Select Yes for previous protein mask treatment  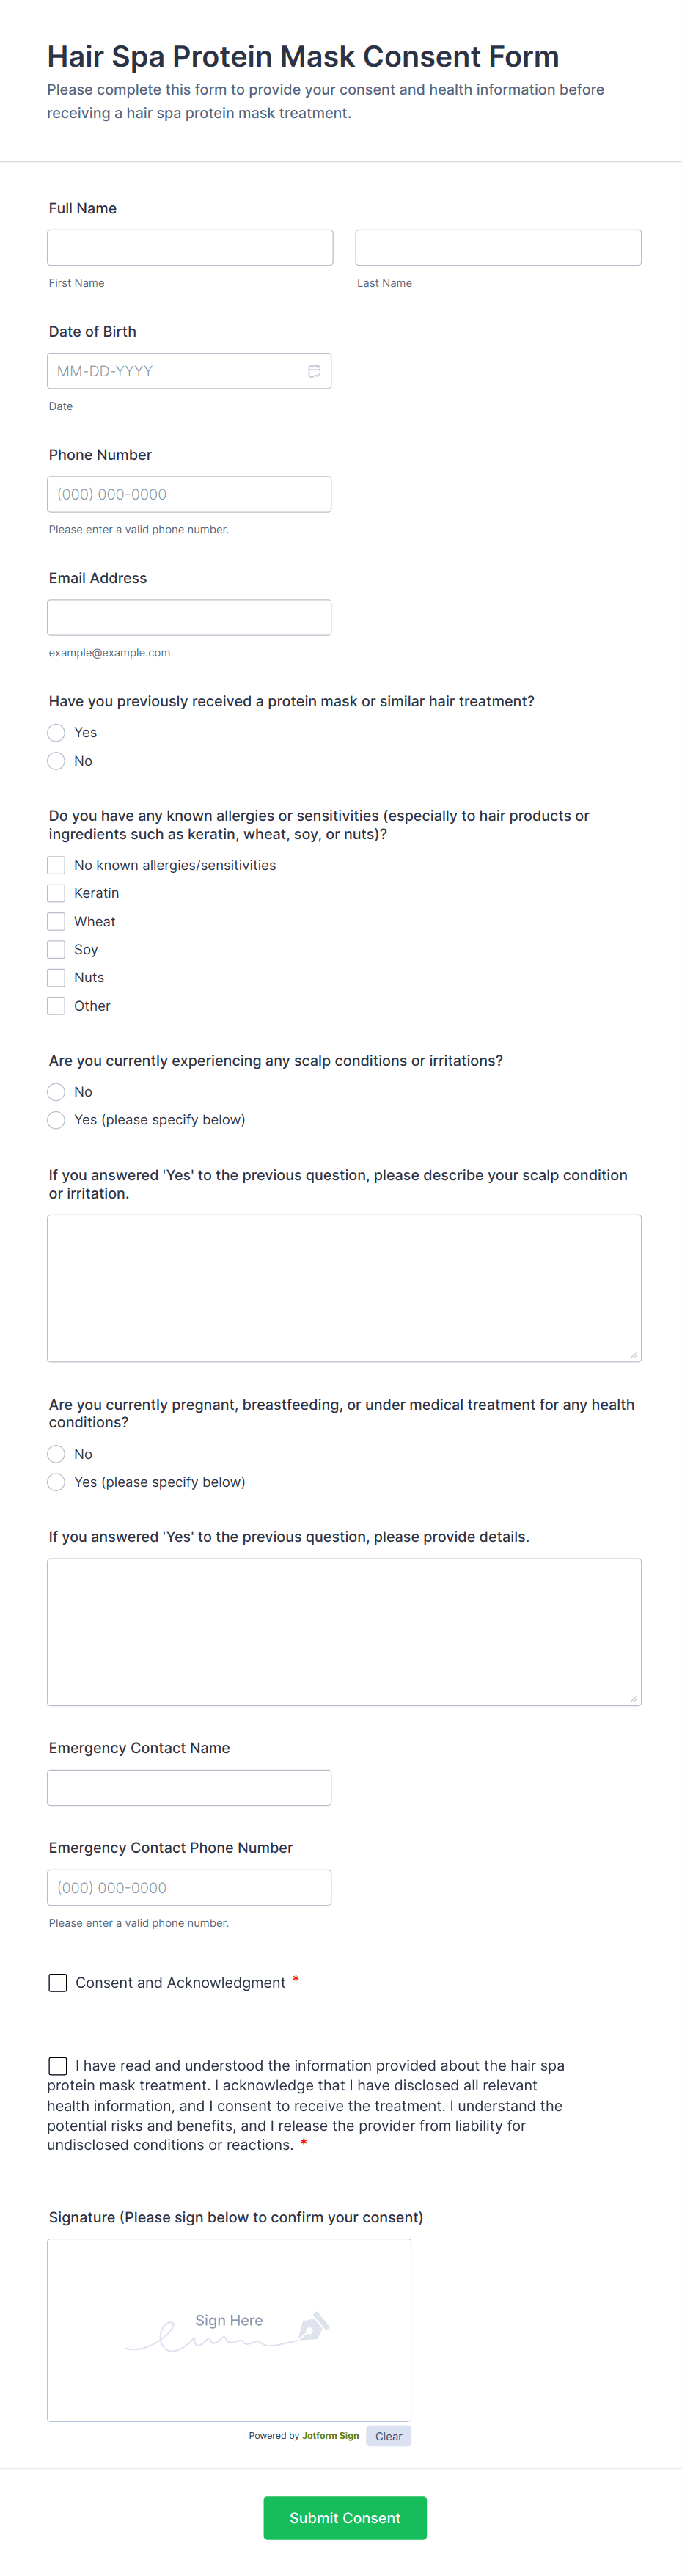(x=56, y=732)
